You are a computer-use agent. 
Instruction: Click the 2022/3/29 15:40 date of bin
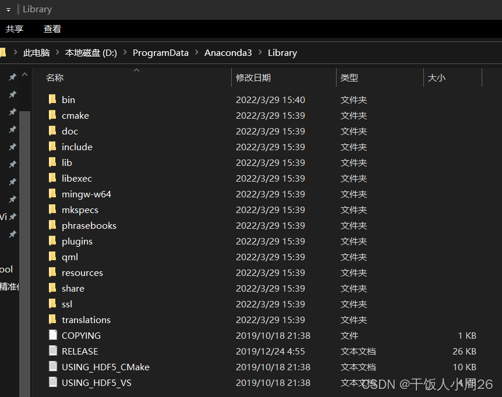pyautogui.click(x=271, y=100)
